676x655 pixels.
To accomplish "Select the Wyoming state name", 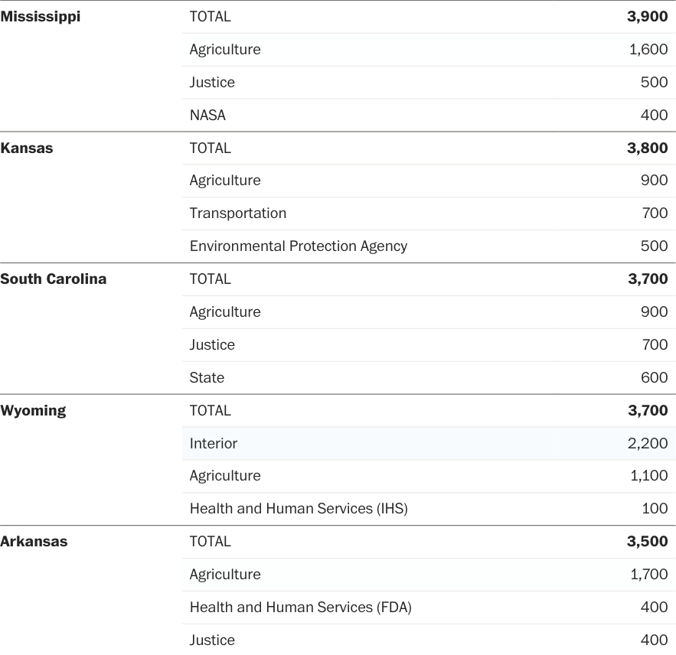I will 33,411.
